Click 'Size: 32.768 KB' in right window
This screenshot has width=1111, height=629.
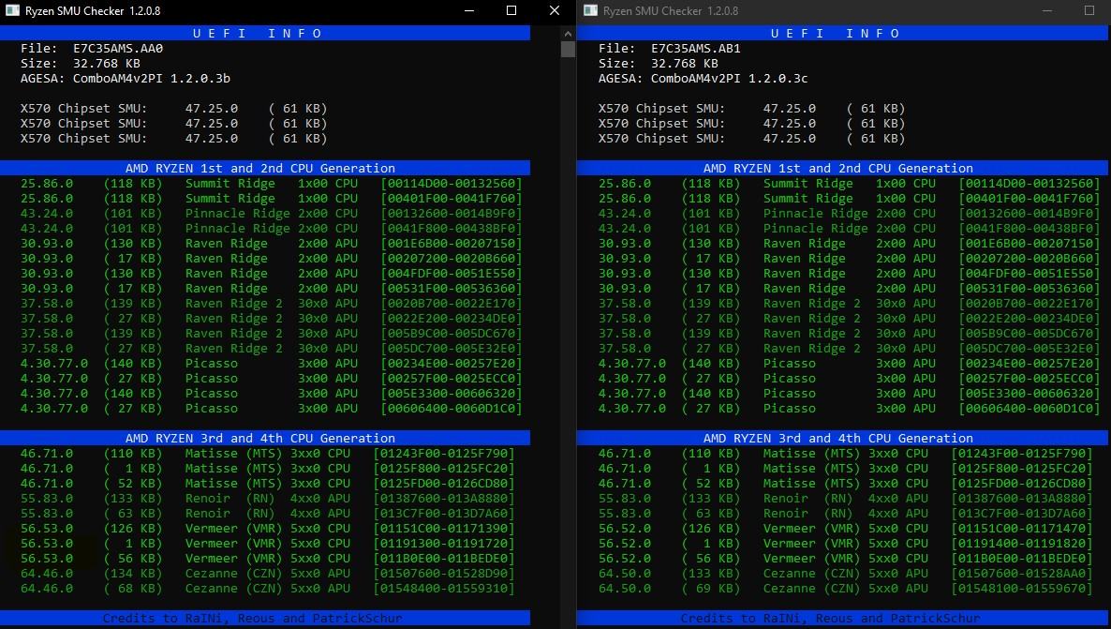tap(659, 63)
